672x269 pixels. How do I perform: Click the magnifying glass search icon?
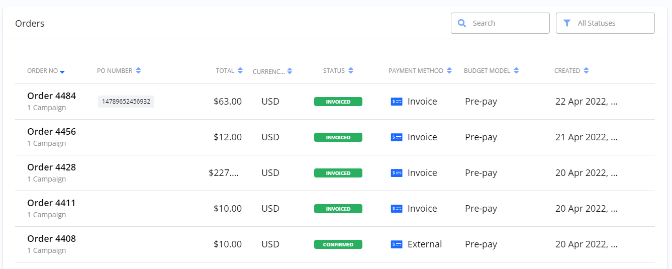[462, 23]
